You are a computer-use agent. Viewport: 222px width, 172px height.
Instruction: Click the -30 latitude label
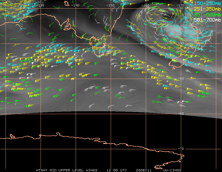181,8
